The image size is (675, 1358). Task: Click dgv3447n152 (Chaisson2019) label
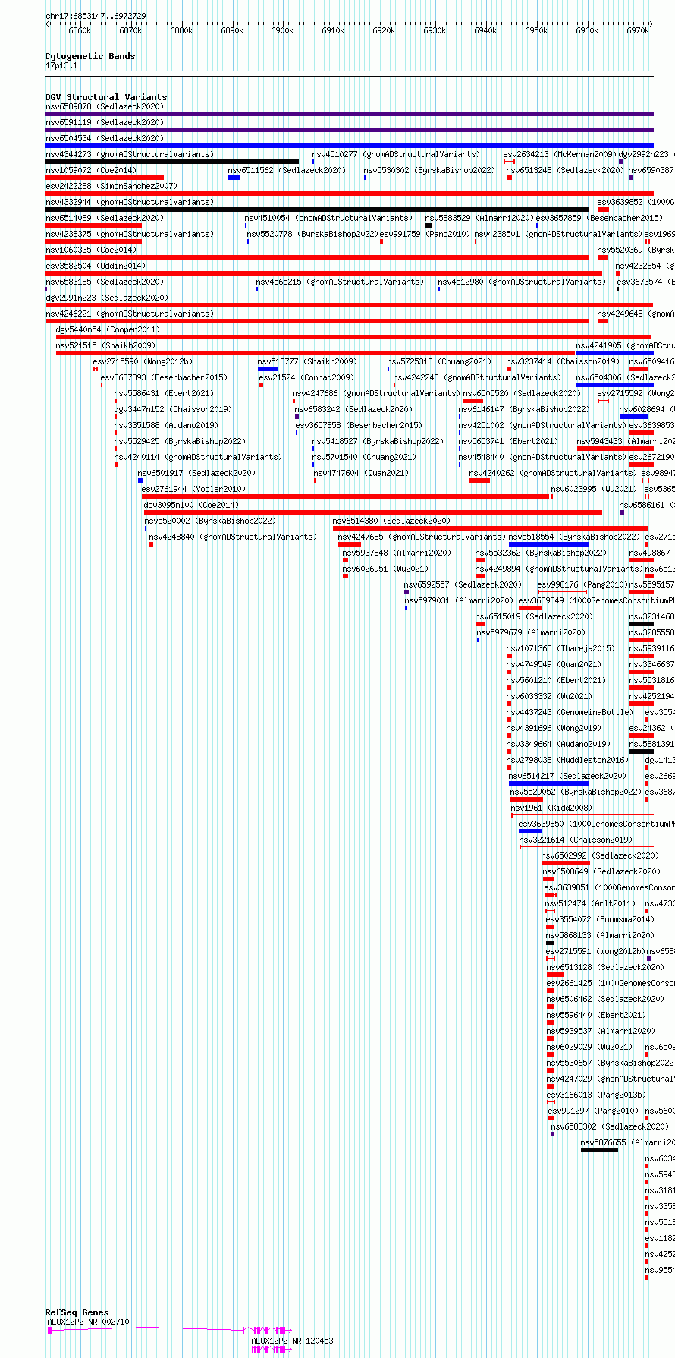tap(173, 409)
